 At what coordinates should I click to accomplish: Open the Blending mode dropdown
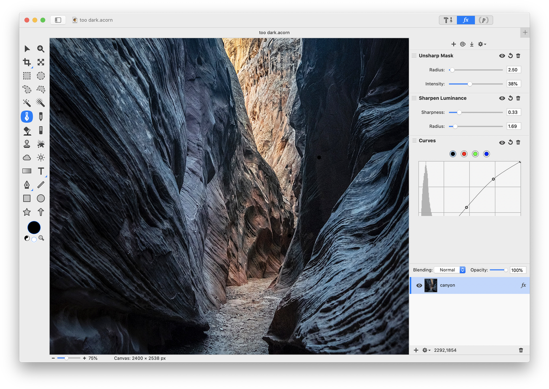450,270
